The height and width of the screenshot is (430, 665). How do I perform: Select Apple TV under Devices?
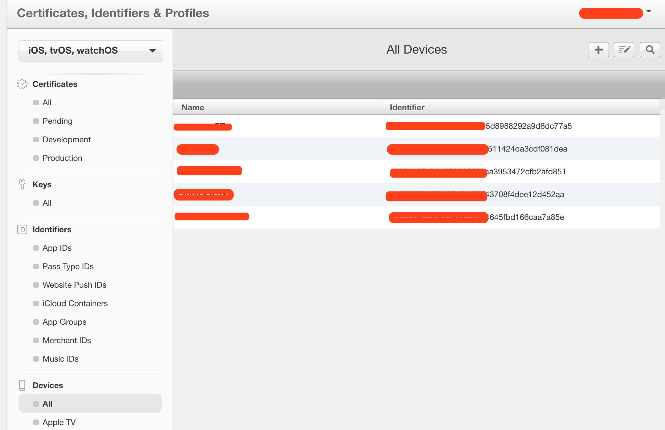[x=59, y=422]
